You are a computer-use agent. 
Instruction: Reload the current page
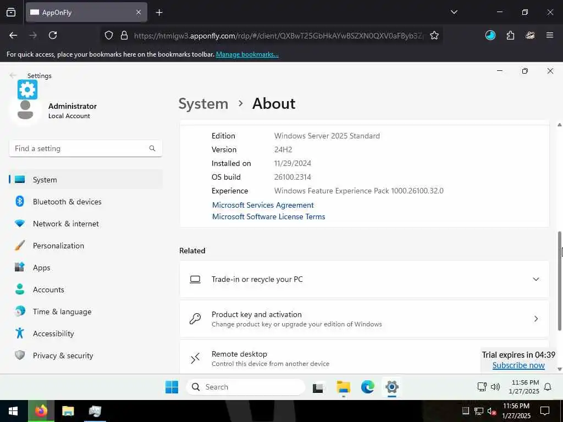point(53,35)
